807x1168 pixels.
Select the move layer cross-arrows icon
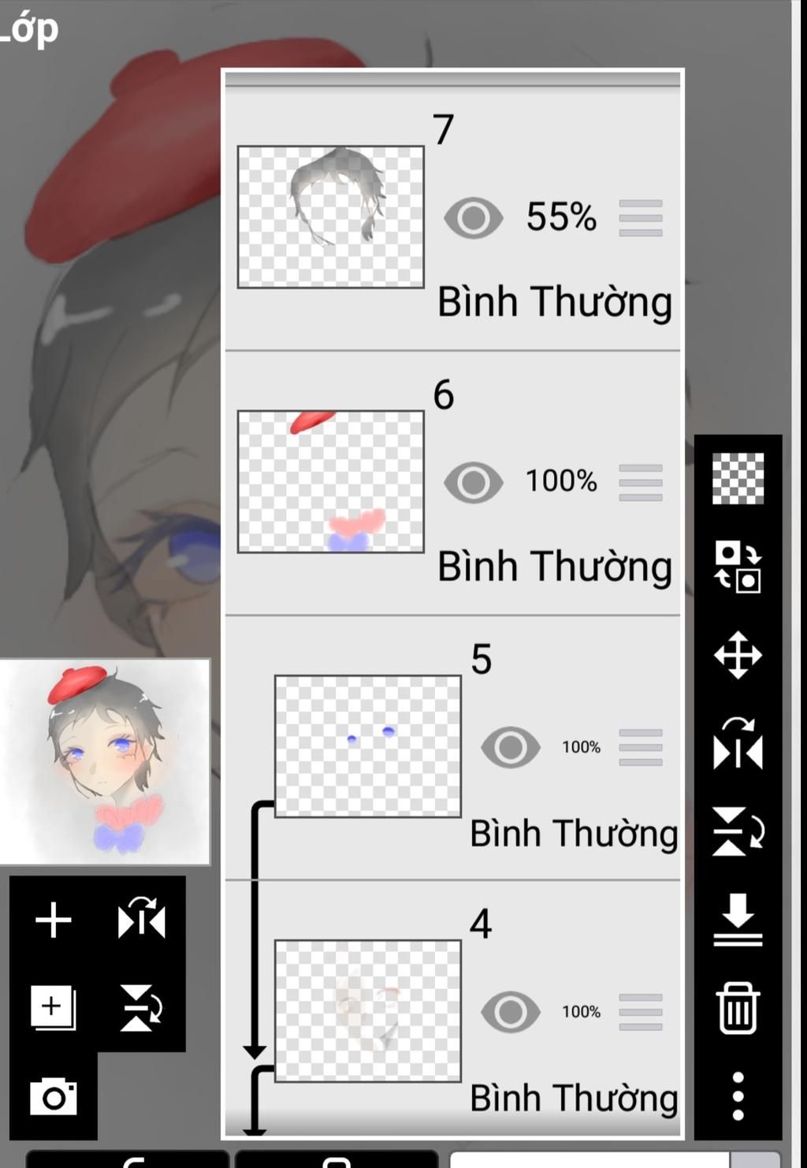coord(738,655)
